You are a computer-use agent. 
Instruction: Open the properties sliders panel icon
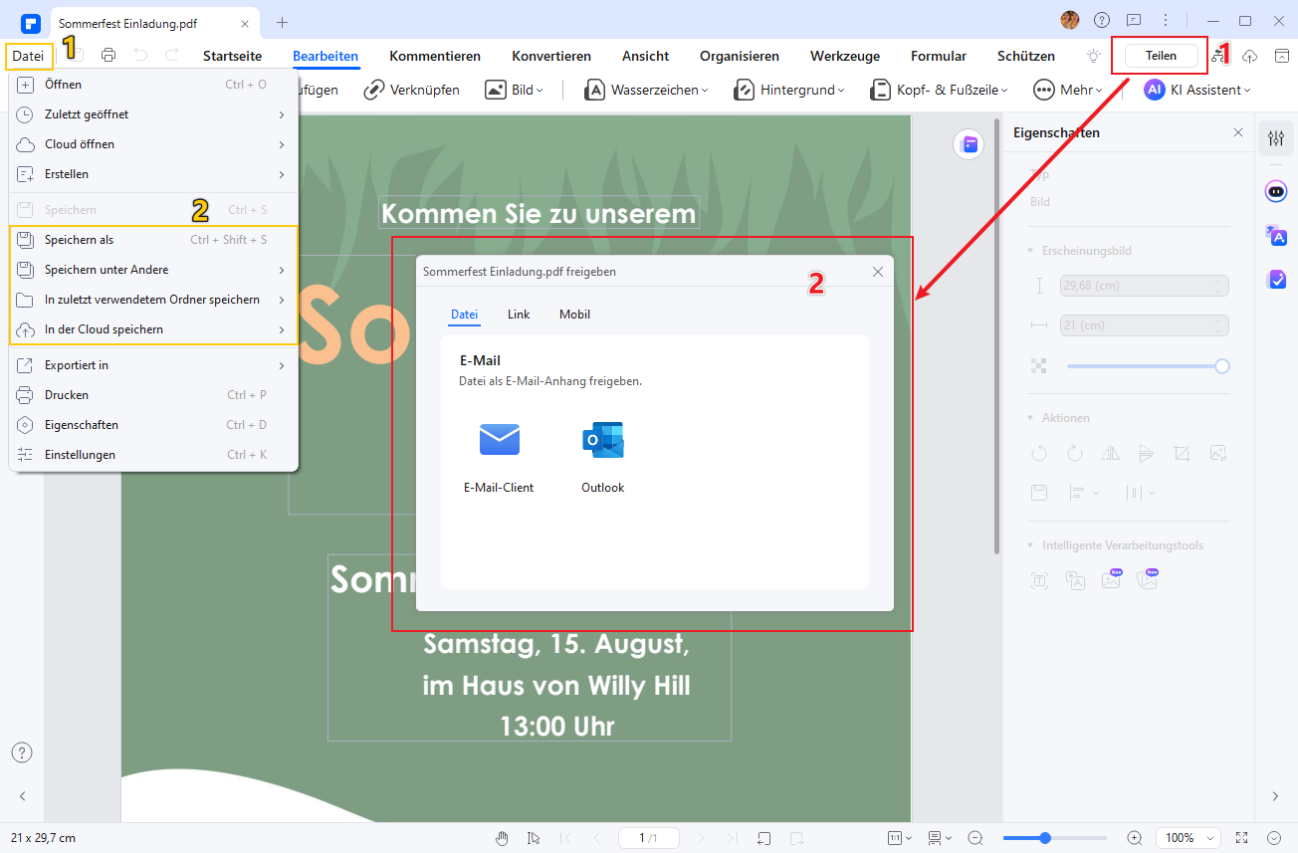[x=1276, y=140]
